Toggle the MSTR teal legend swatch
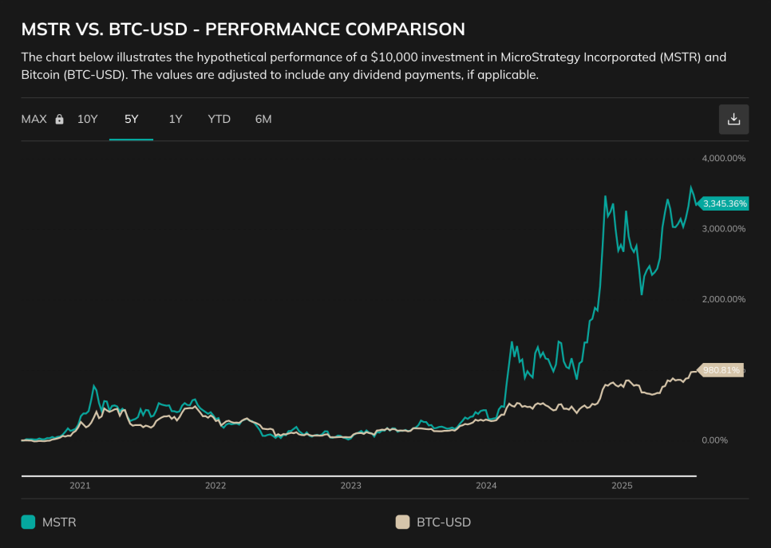771x548 pixels. coord(28,522)
